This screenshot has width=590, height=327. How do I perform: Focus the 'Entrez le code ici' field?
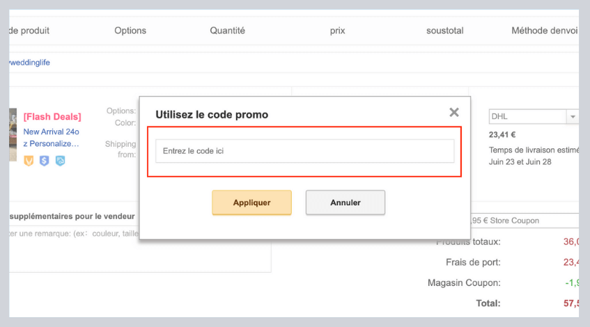(x=304, y=151)
